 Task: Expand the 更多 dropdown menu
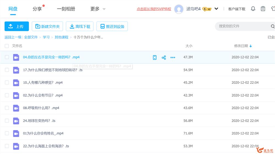click(x=98, y=9)
